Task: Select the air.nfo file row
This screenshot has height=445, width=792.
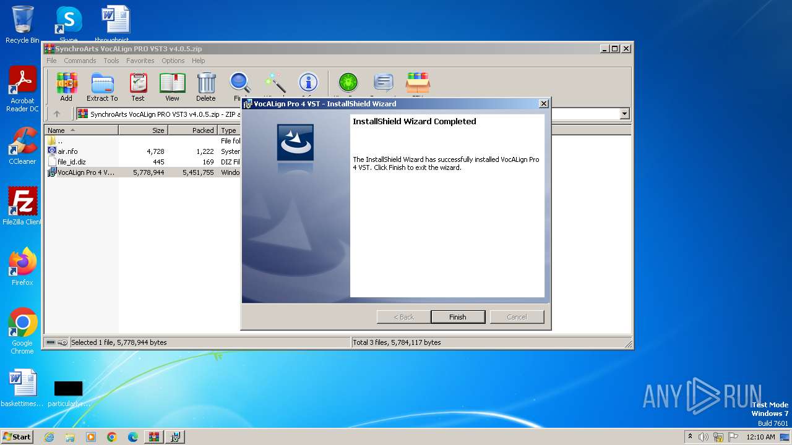Action: pos(144,151)
